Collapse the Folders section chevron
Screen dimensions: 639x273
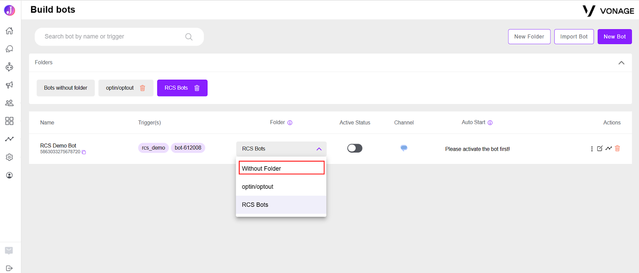(621, 63)
